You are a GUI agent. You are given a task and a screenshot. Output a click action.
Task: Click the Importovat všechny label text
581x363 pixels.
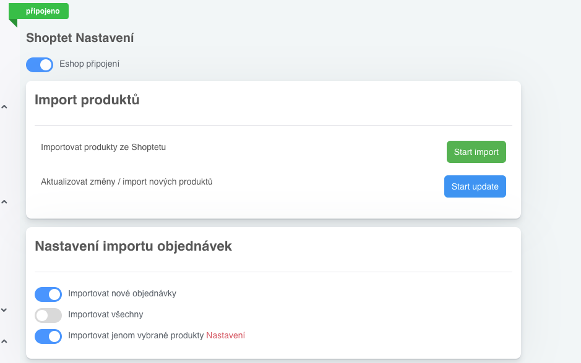[106, 315]
